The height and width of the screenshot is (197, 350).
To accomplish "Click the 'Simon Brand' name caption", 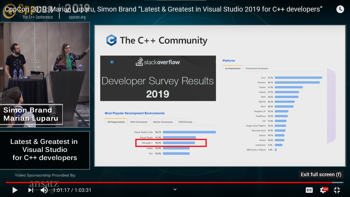I will pos(28,110).
